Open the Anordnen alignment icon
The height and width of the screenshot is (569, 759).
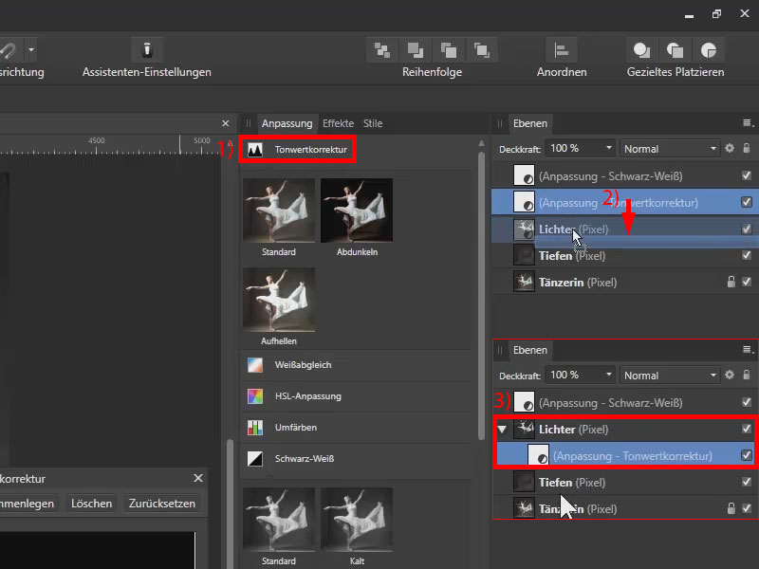coord(562,50)
